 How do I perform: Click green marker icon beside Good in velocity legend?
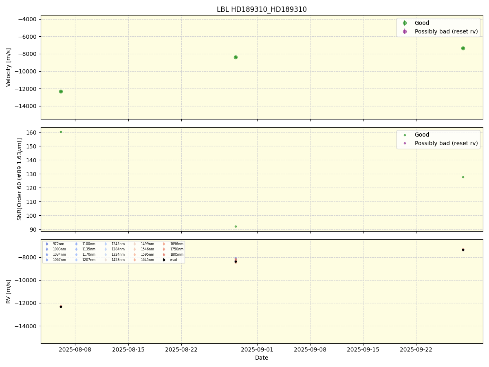click(x=405, y=23)
